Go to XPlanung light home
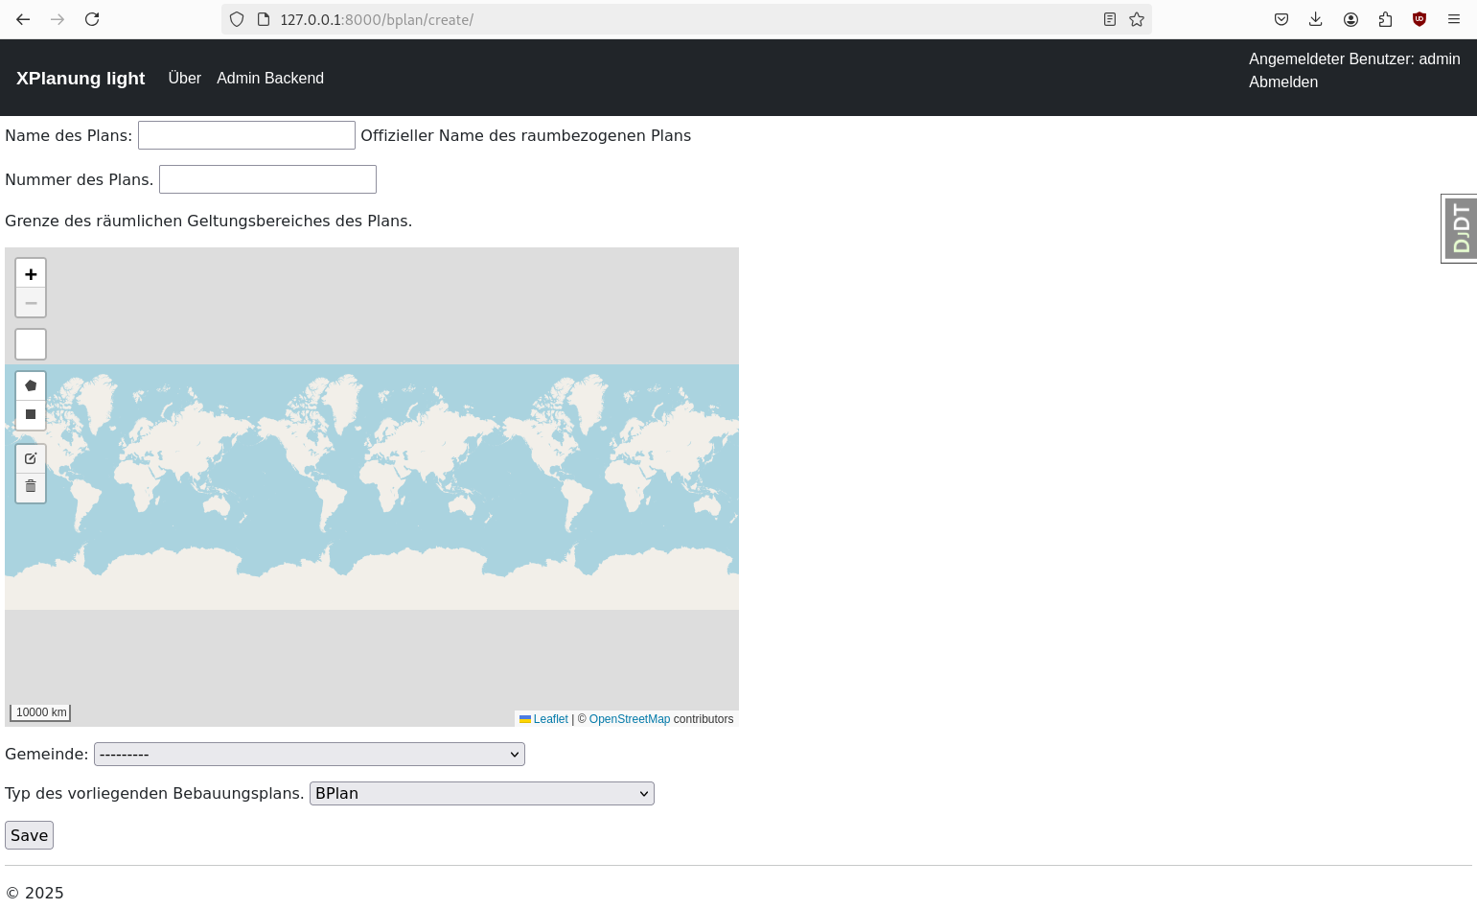 coord(81,78)
